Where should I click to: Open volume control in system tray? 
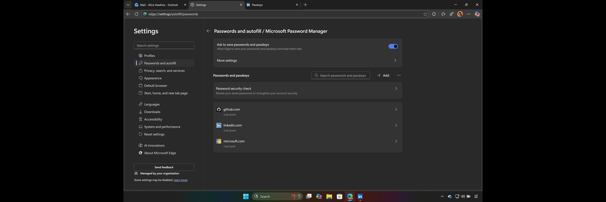pos(463,196)
